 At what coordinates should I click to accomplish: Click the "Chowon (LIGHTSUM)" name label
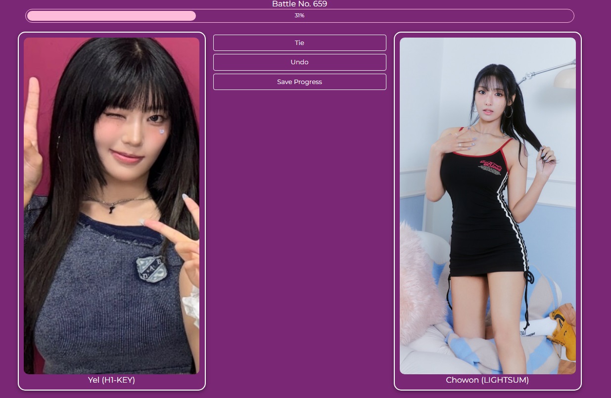click(487, 380)
